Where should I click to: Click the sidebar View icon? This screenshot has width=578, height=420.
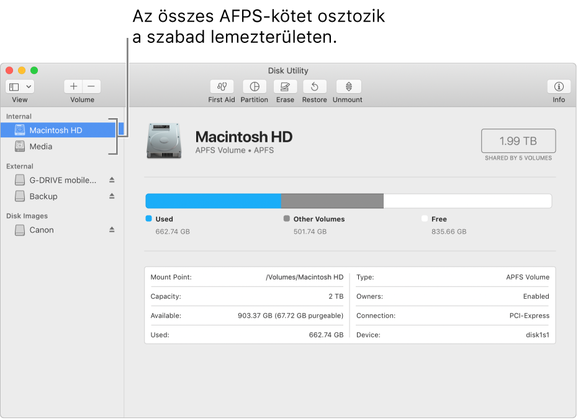[14, 87]
